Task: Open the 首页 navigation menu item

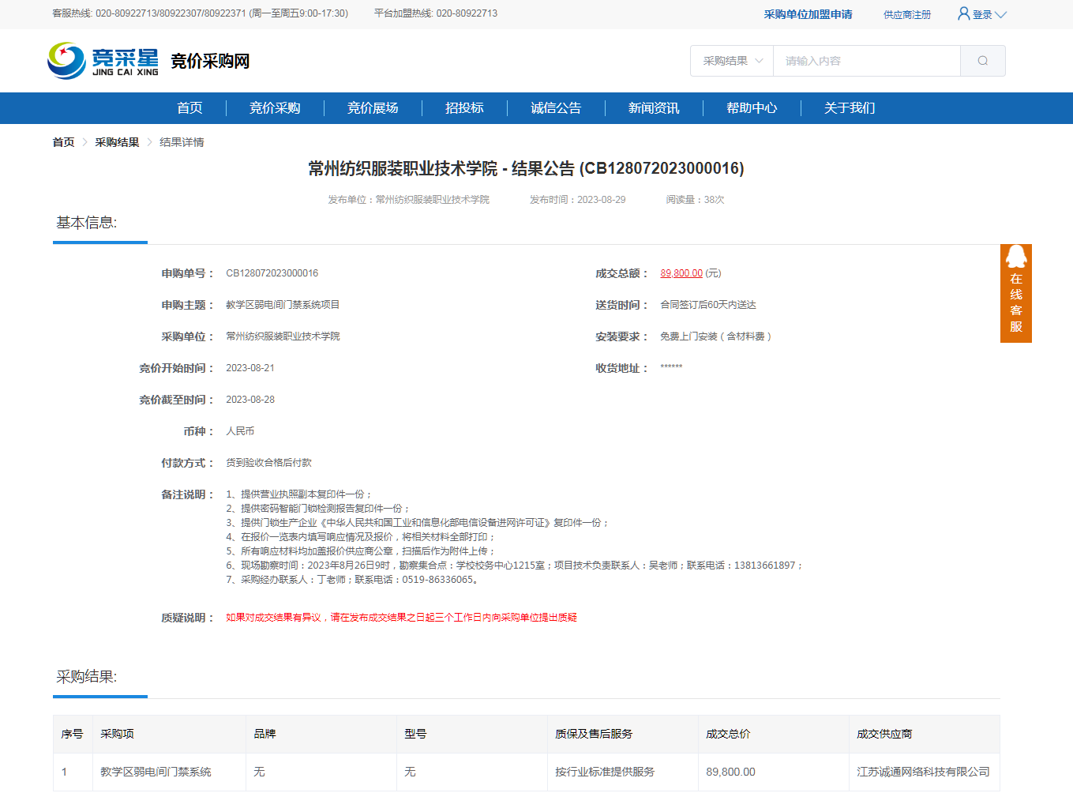Action: click(x=189, y=108)
